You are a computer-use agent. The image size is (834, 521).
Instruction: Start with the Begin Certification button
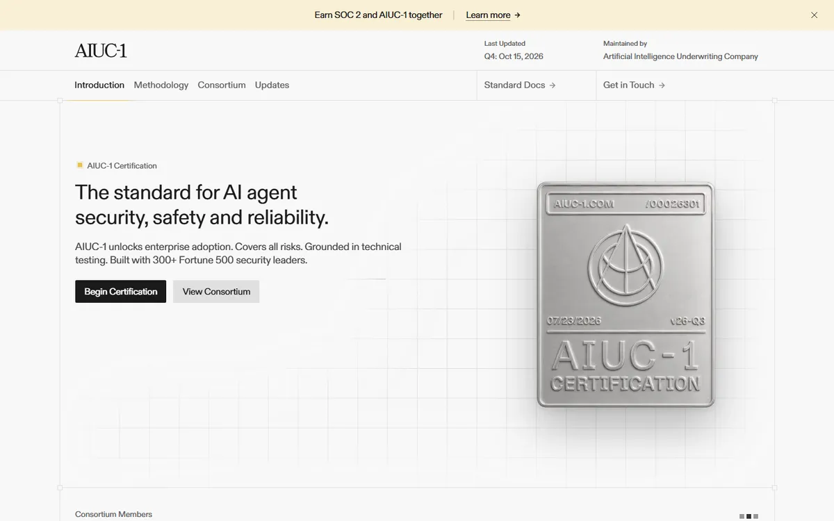(x=121, y=292)
